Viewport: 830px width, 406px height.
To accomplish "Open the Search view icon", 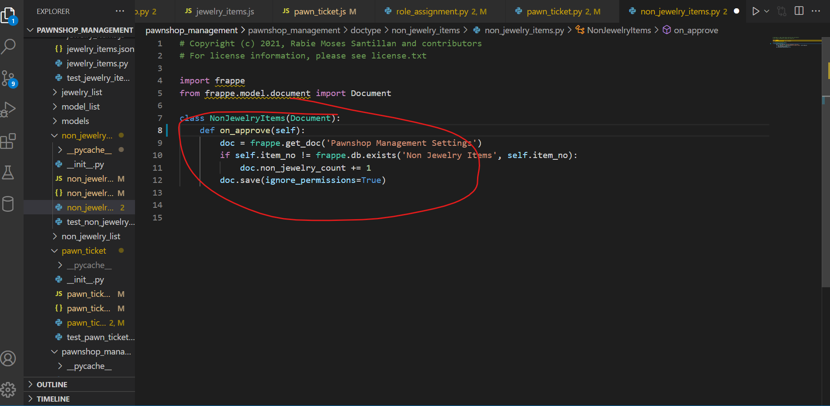I will point(9,46).
